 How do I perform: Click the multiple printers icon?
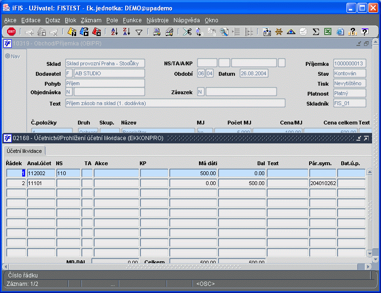(x=169, y=32)
